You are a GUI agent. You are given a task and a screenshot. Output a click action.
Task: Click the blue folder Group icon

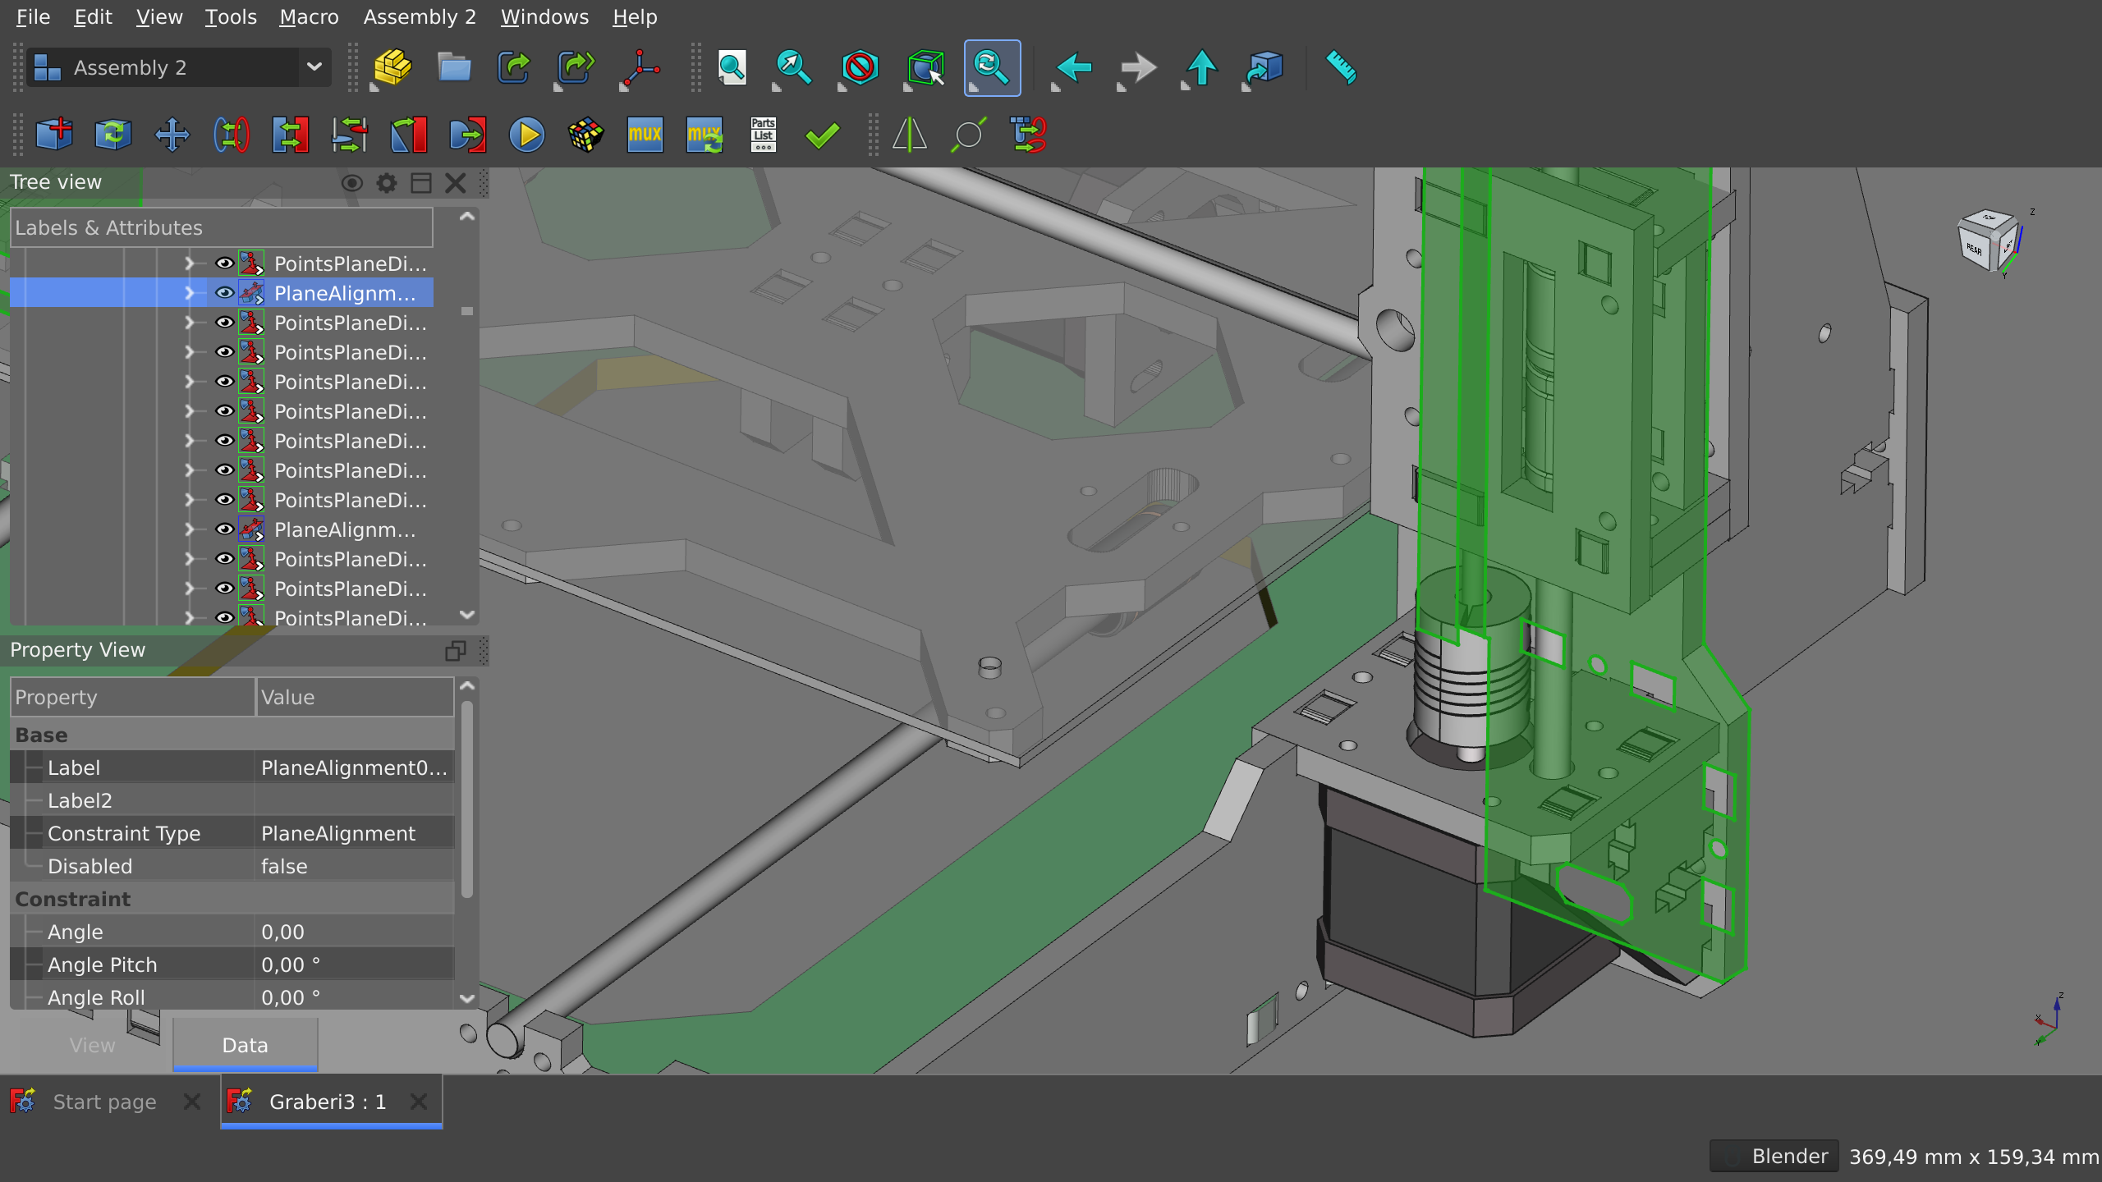[453, 67]
